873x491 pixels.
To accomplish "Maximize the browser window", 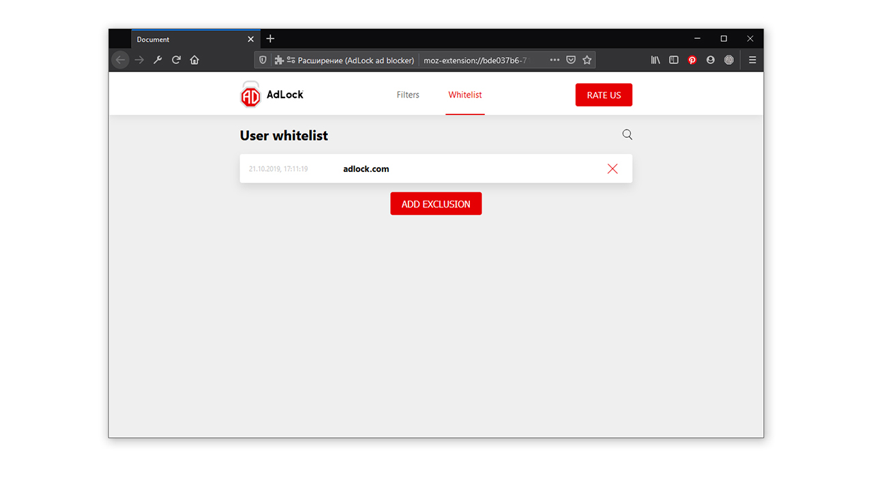I will pyautogui.click(x=724, y=39).
